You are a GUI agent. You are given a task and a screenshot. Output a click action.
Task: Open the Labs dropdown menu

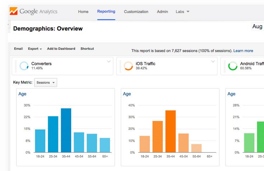pyautogui.click(x=182, y=11)
